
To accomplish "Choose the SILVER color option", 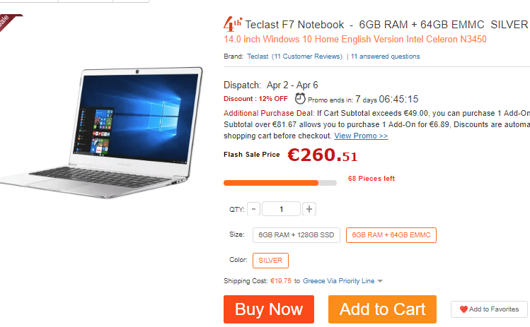I will (270, 261).
